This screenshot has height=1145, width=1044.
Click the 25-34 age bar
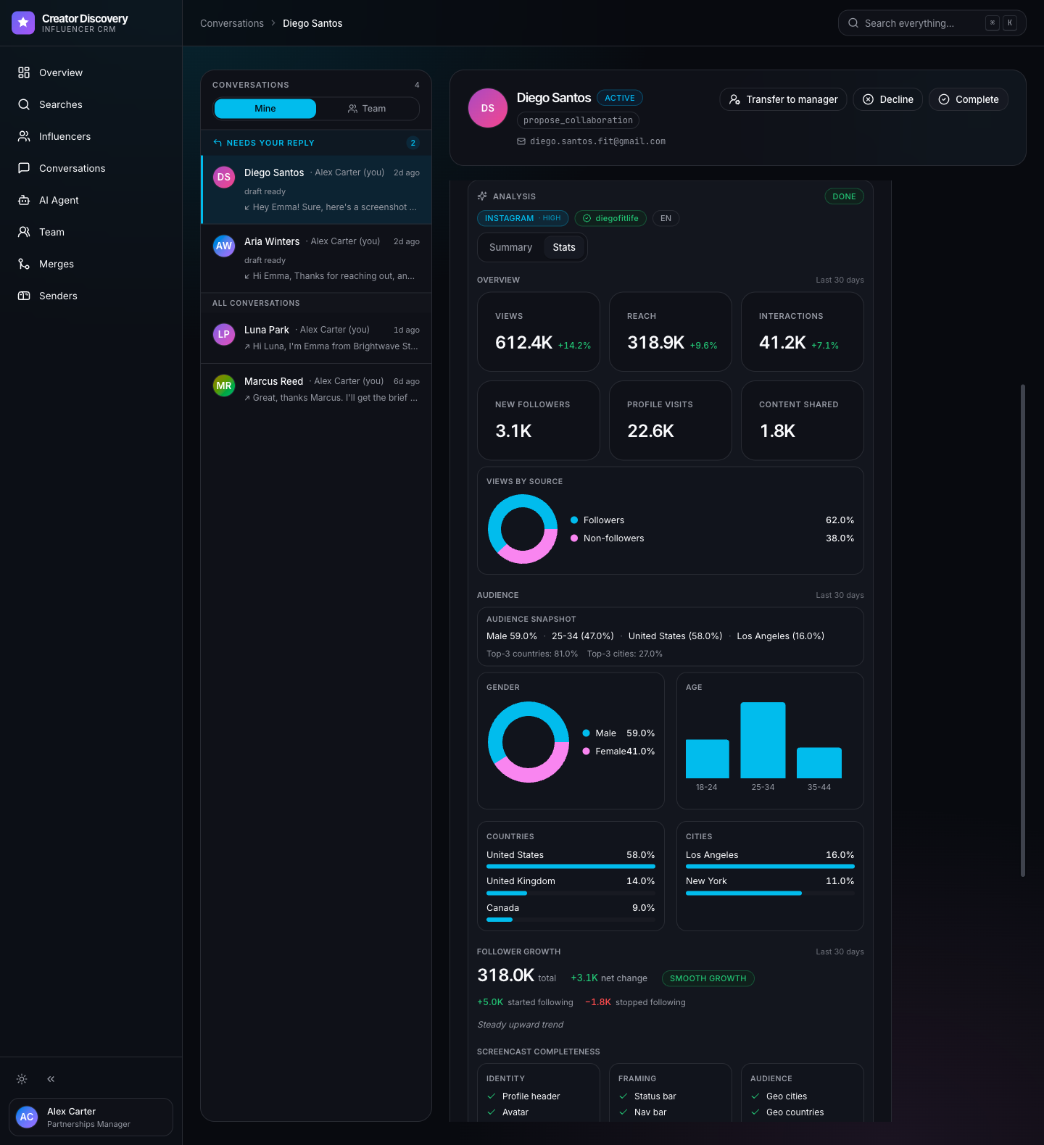pos(763,741)
